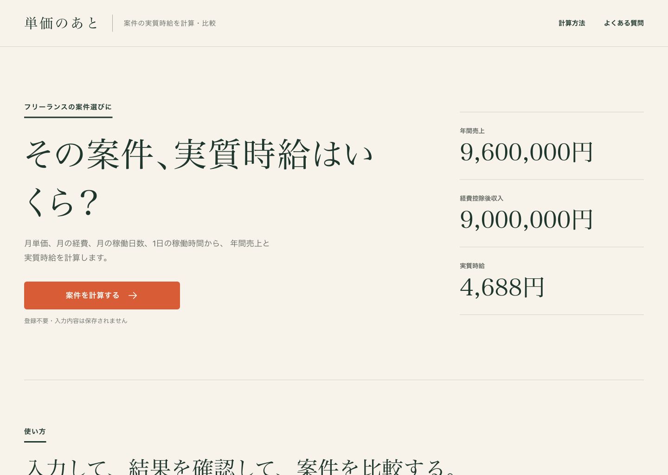Viewport: 668px width, 475px height.
Task: Click the 経費控除後収入 label
Action: [x=482, y=199]
